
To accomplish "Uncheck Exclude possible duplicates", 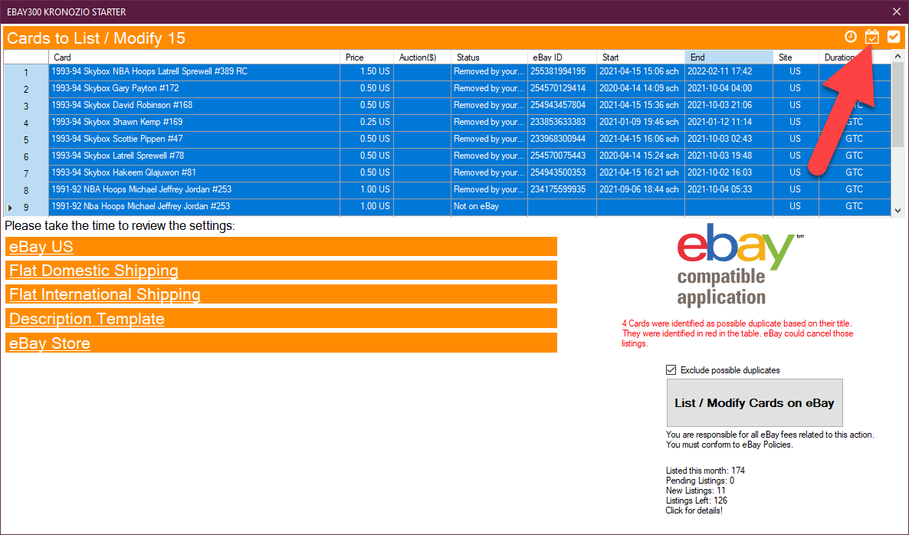I will click(671, 369).
